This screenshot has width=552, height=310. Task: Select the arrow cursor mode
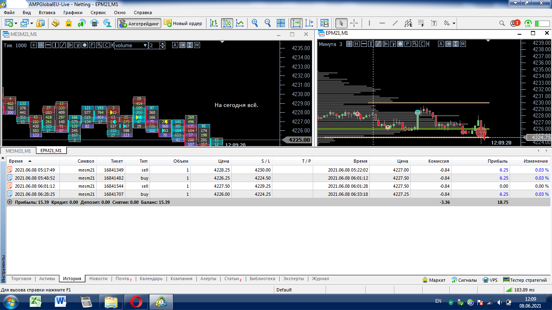click(341, 23)
